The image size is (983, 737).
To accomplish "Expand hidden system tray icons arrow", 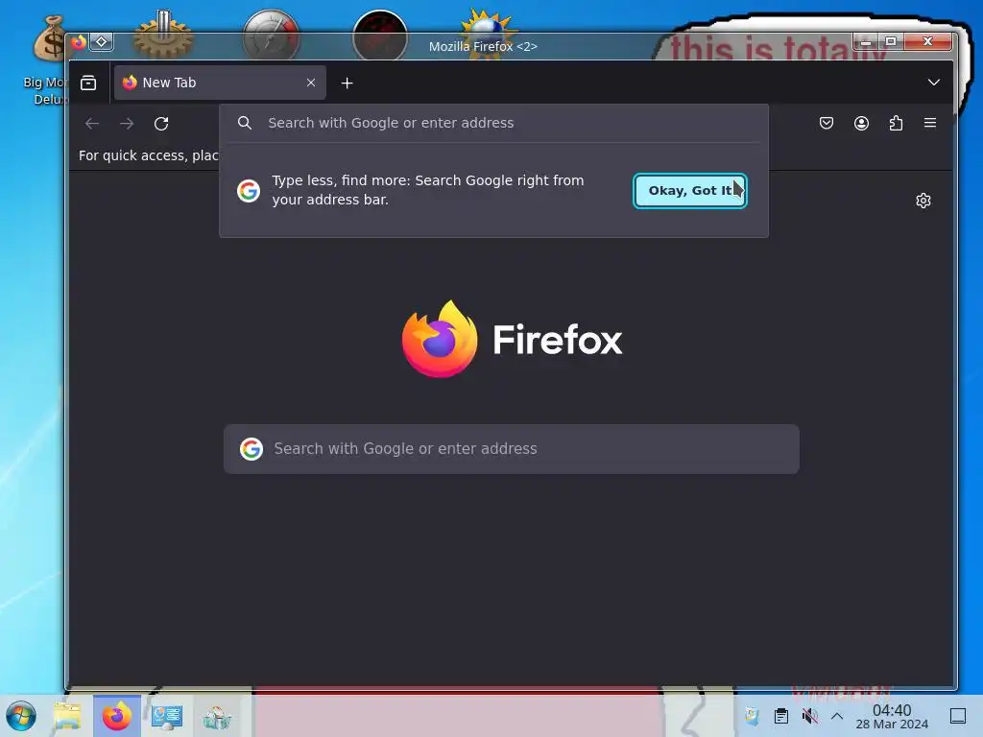I will pos(837,716).
